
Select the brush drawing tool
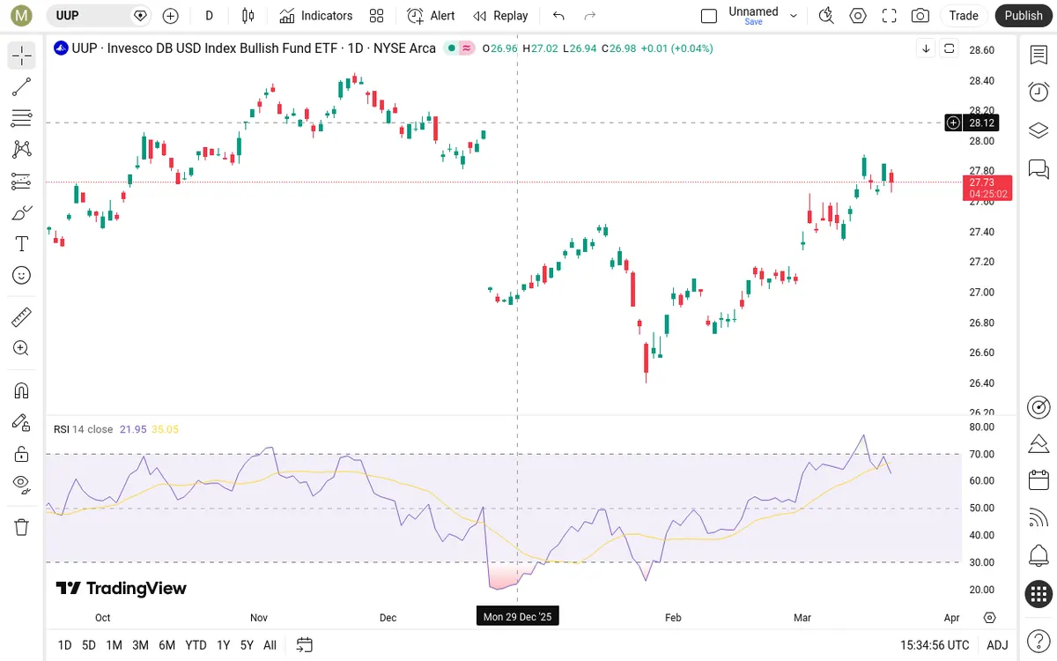coord(22,212)
